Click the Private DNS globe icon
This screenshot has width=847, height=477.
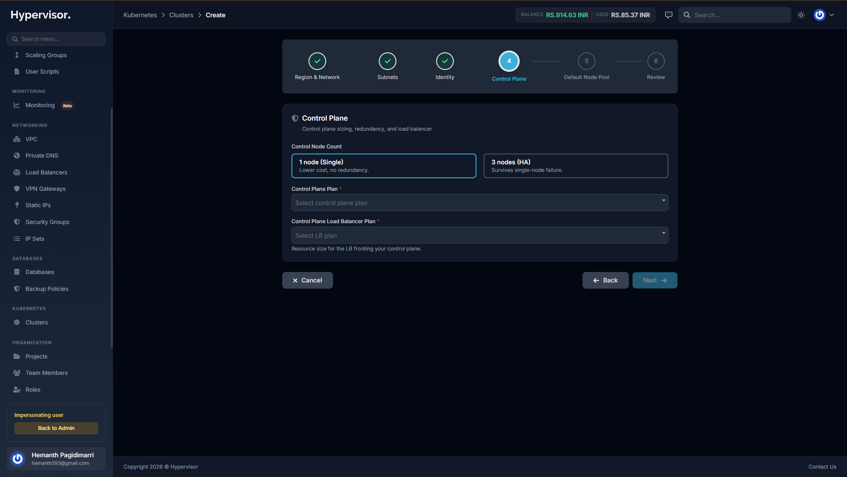click(x=17, y=155)
